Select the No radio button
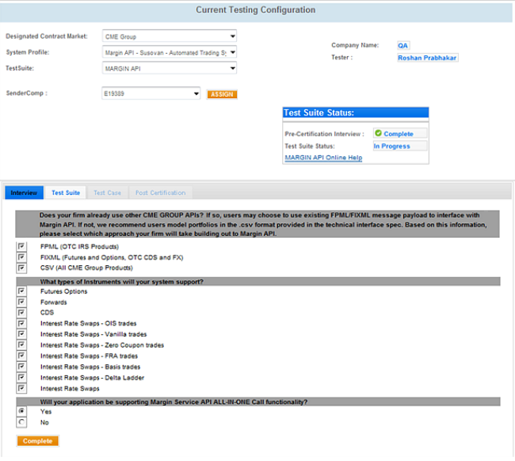This screenshot has width=515, height=461. coord(21,422)
